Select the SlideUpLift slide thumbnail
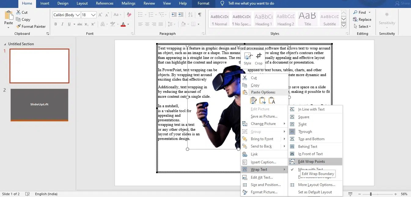 (39, 105)
